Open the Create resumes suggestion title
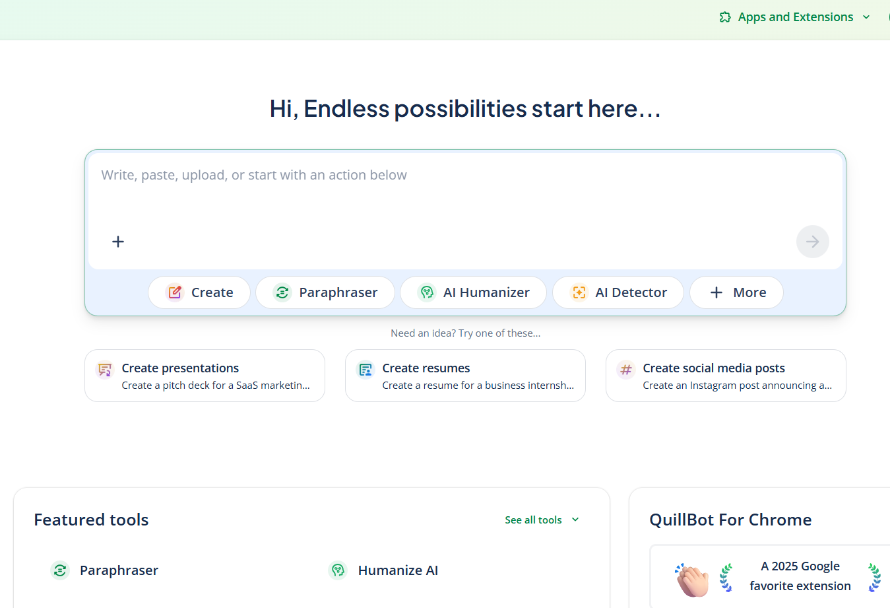890x608 pixels. [x=426, y=368]
